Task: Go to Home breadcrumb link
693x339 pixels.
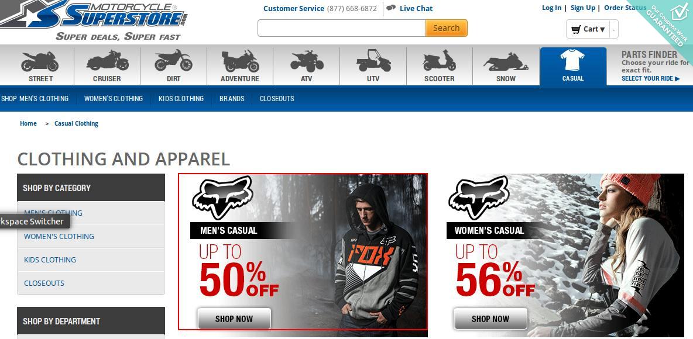Action: [28, 123]
